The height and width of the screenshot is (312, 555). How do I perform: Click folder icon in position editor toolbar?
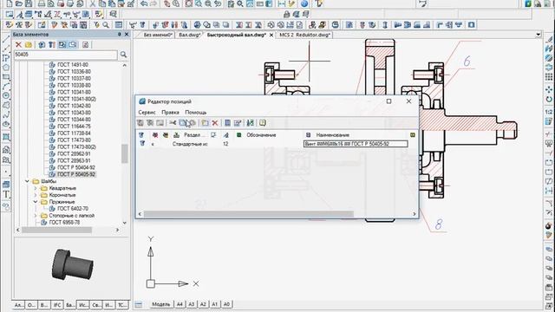205,123
